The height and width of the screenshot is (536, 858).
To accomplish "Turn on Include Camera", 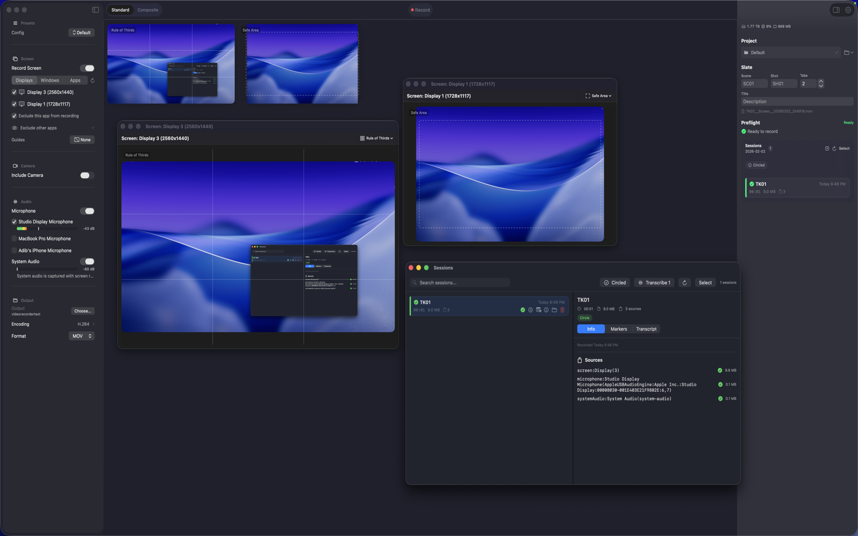I will (88, 175).
